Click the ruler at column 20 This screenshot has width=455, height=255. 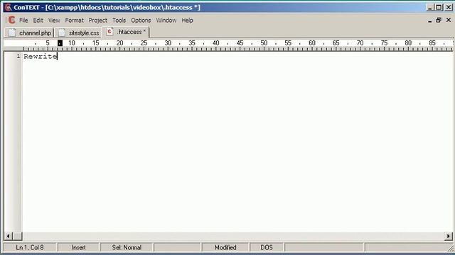120,42
